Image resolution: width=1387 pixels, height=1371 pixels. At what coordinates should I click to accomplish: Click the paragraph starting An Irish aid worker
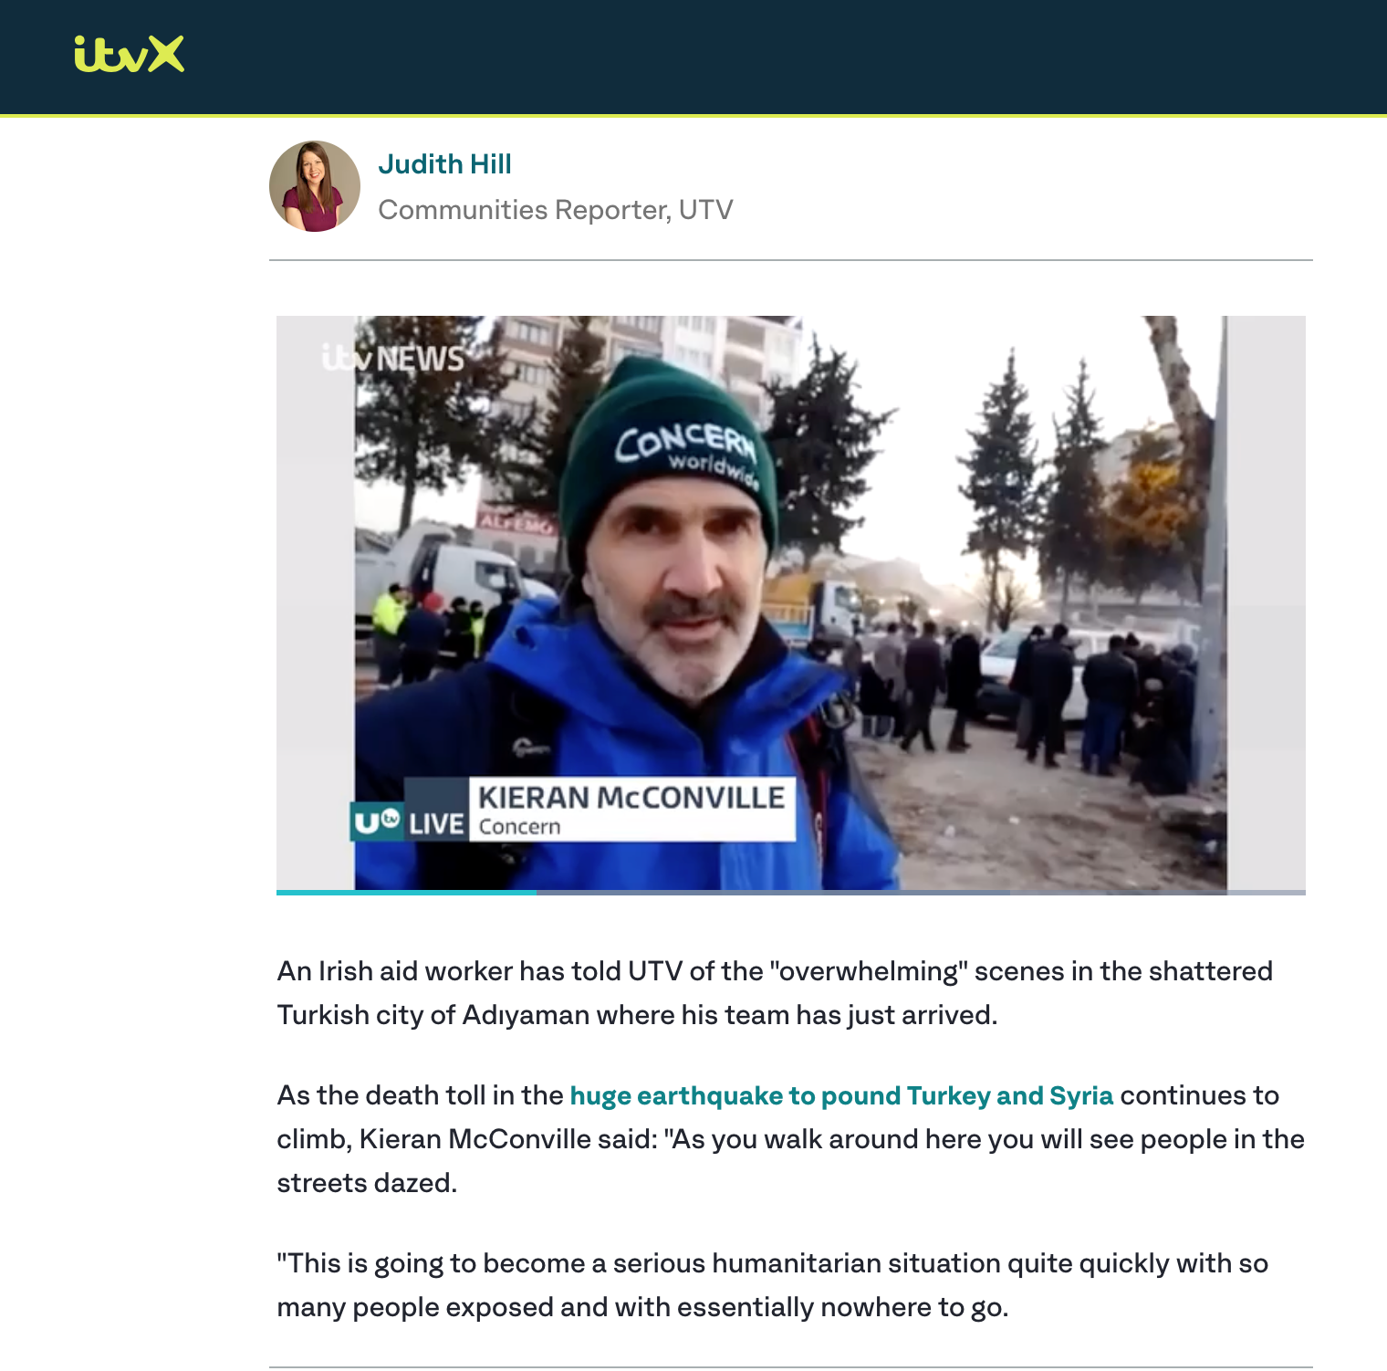coord(775,993)
